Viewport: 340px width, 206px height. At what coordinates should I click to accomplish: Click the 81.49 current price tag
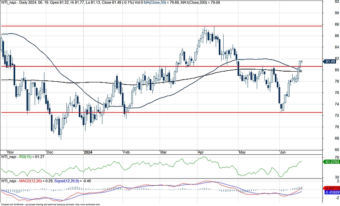pos(330,61)
